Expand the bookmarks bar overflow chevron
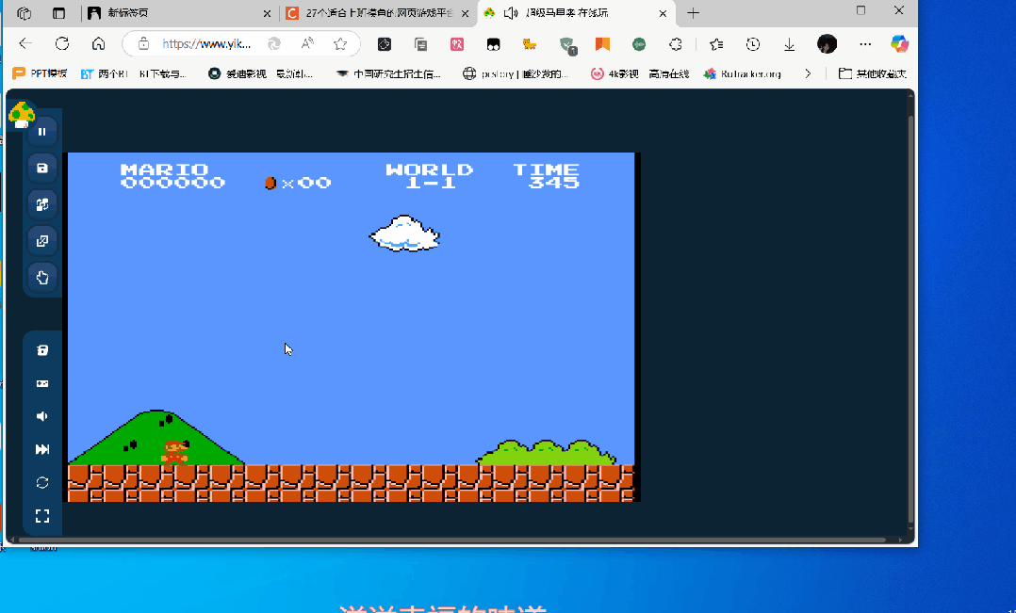 tap(808, 73)
